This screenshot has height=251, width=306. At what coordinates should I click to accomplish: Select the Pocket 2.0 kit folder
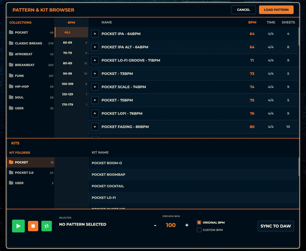31,173
